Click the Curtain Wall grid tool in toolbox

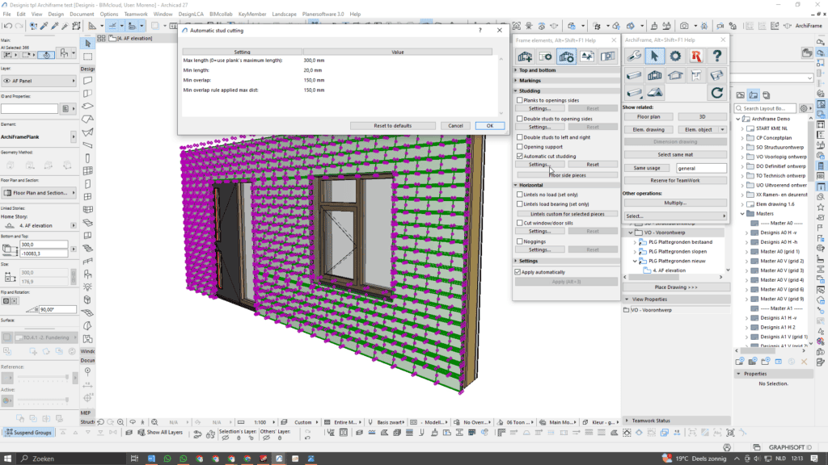[x=87, y=171]
